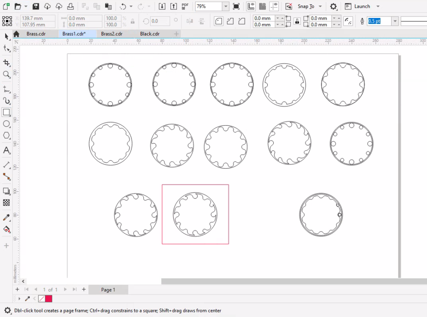Select the Zoom tool
This screenshot has width=427, height=317.
click(x=6, y=75)
